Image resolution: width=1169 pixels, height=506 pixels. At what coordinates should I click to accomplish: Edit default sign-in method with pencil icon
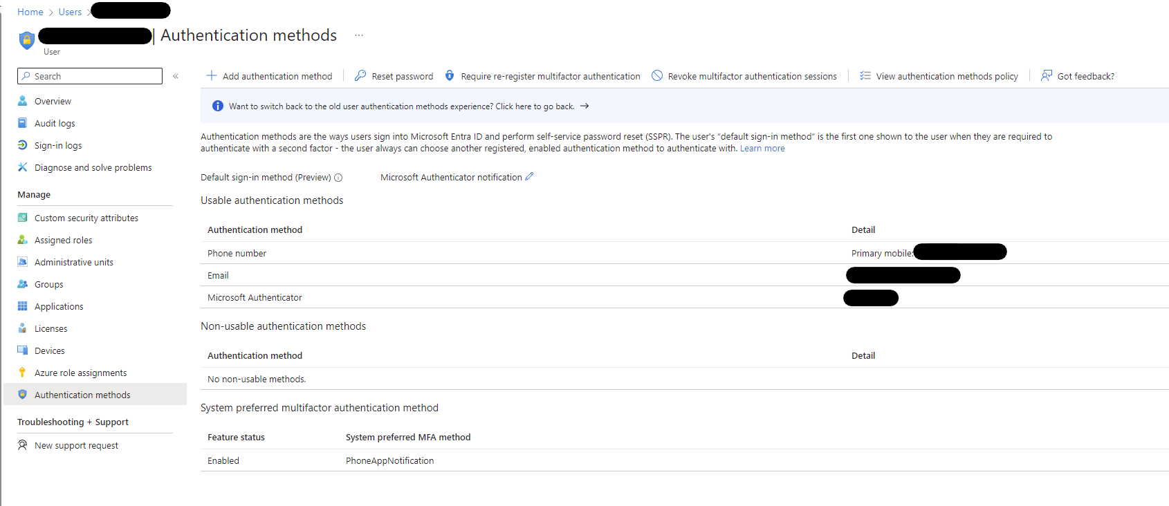(x=529, y=176)
